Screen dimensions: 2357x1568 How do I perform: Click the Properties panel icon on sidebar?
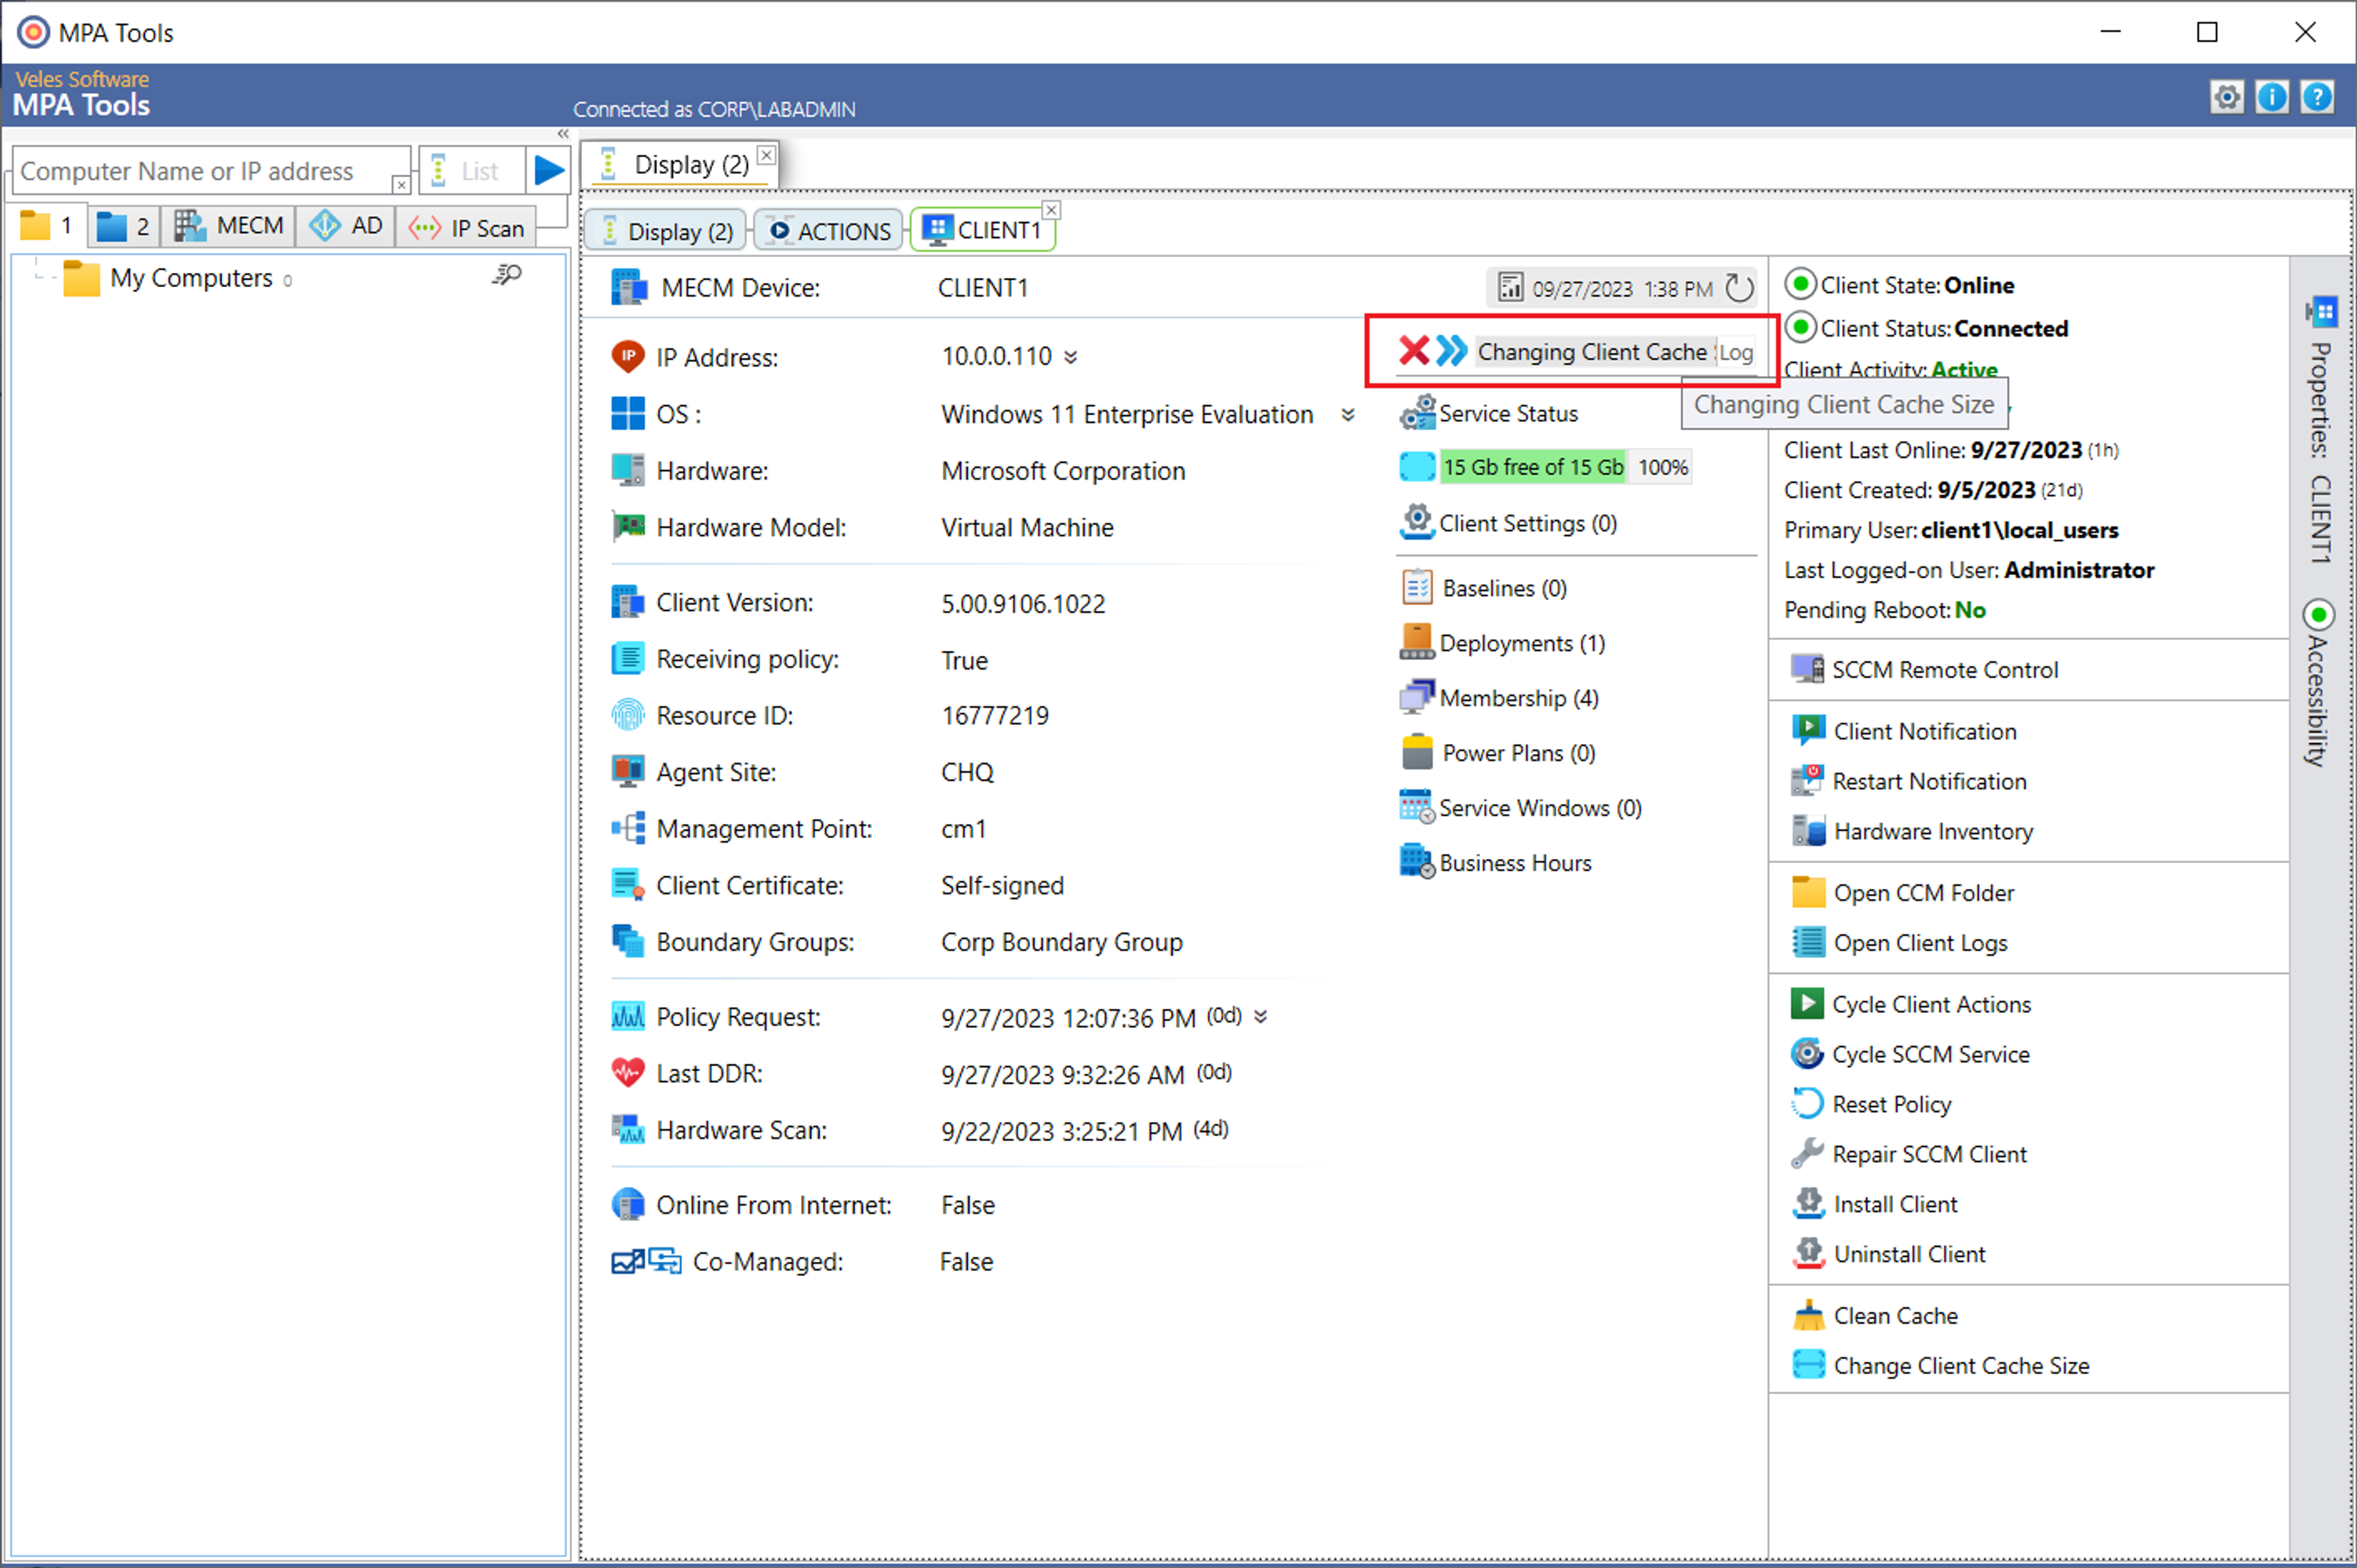(x=2321, y=312)
